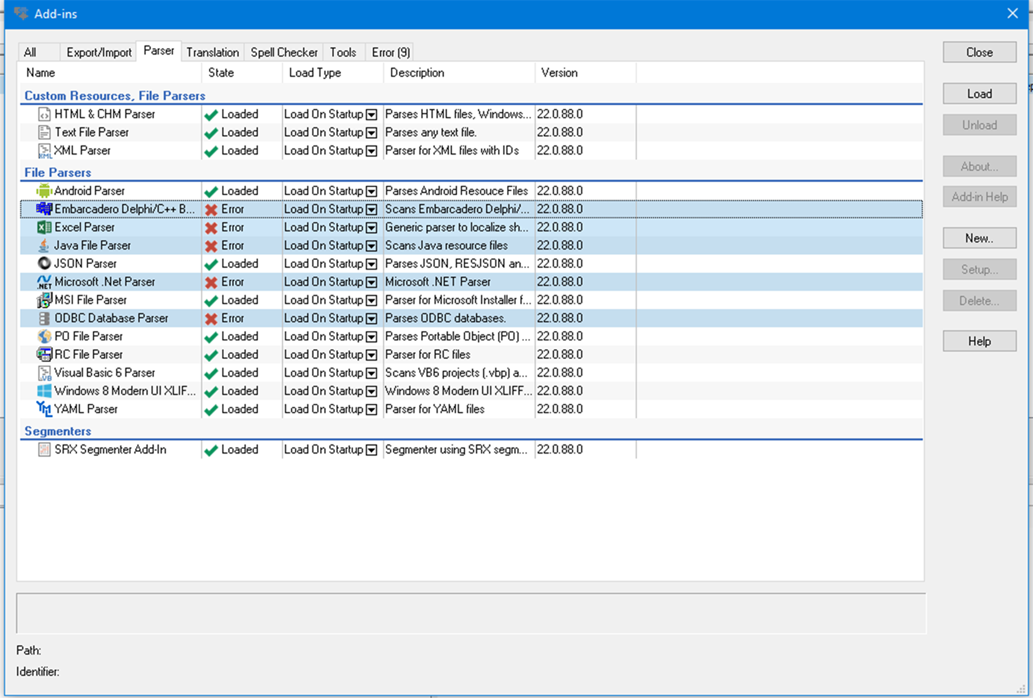Click the Microsoft .Net Parser icon
The width and height of the screenshot is (1033, 698).
tap(44, 282)
